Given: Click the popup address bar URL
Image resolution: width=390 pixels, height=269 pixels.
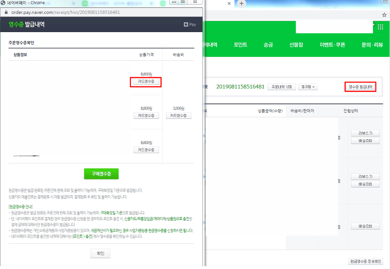Looking at the screenshot, I should [x=66, y=12].
